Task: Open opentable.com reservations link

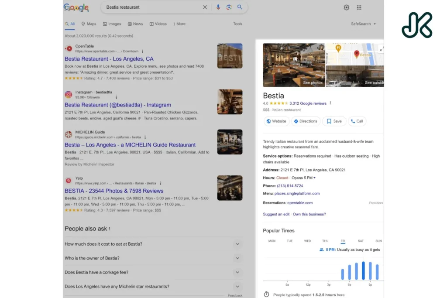Action: point(300,203)
